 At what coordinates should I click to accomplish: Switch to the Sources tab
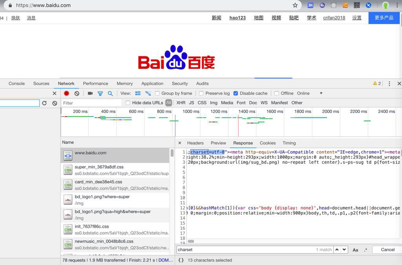[x=41, y=84]
